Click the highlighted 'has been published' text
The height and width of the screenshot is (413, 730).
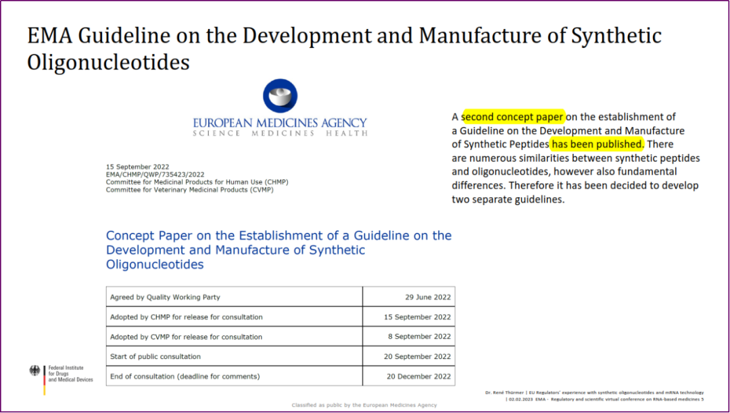(x=597, y=144)
